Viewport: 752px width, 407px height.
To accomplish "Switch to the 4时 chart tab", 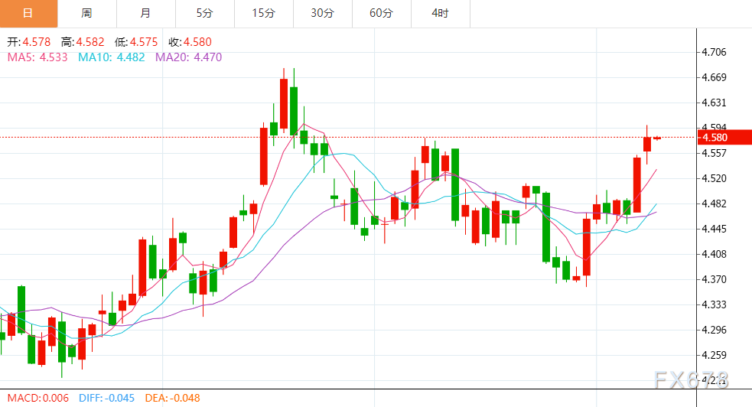I will point(441,14).
